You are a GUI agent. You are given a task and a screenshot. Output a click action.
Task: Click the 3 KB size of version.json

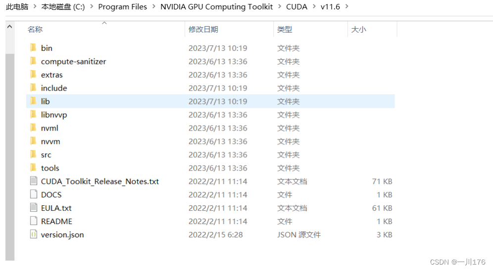pyautogui.click(x=384, y=235)
